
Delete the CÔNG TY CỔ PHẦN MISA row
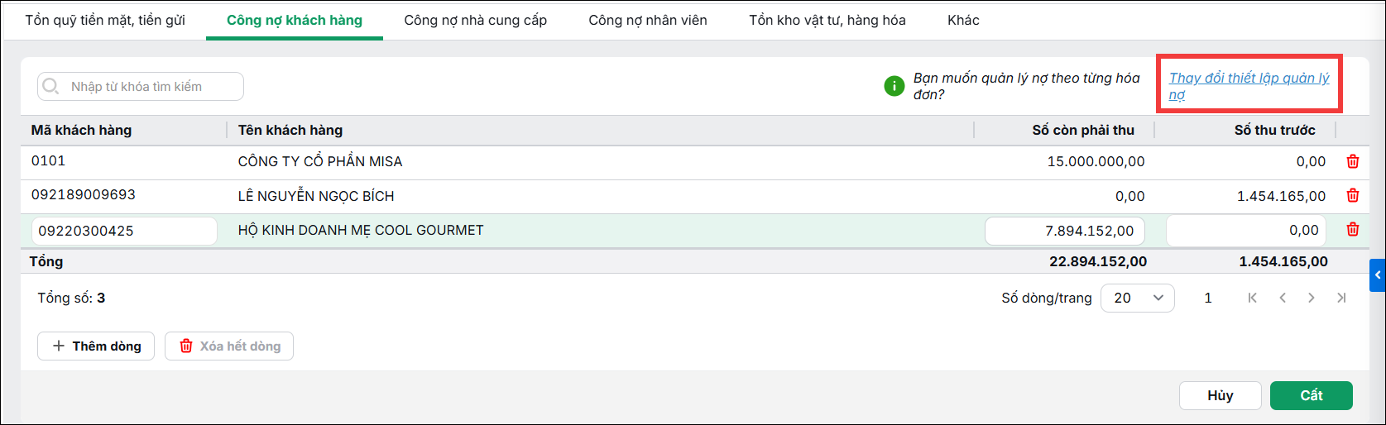click(1353, 161)
